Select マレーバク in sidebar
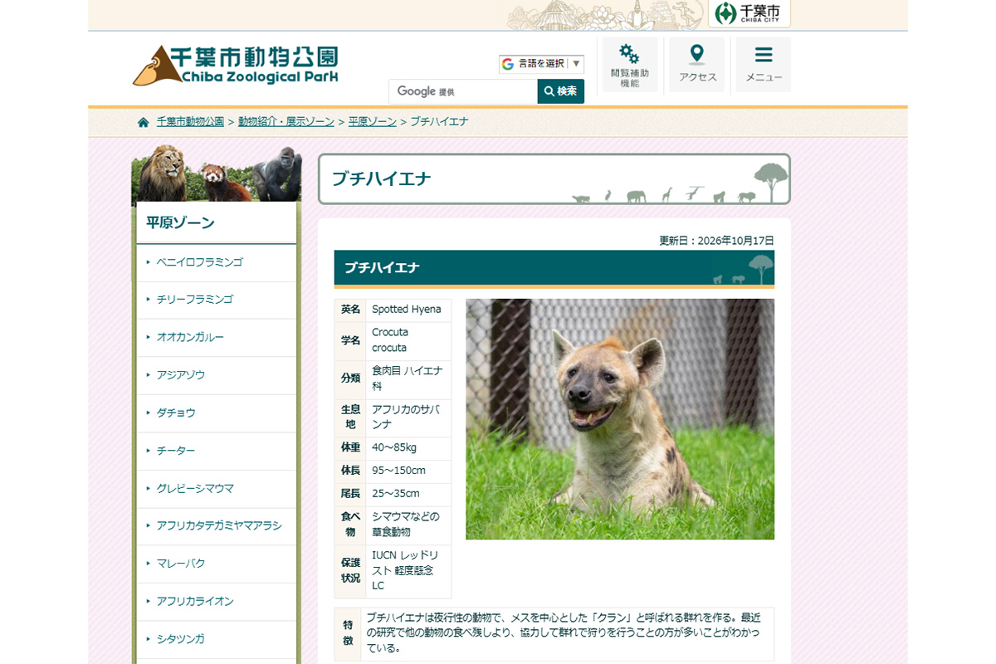 216,564
